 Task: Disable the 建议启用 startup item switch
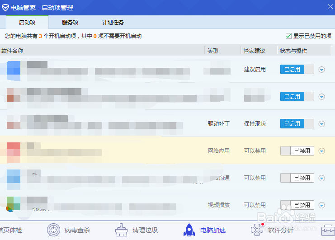pos(297,70)
